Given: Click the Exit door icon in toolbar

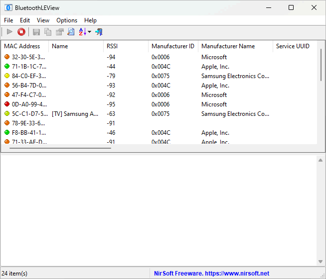Looking at the screenshot, I should tap(99, 32).
